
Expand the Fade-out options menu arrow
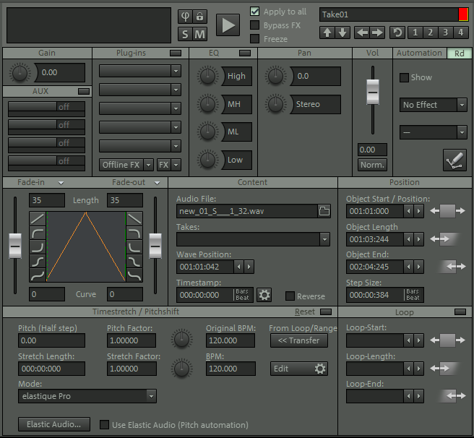tap(157, 183)
